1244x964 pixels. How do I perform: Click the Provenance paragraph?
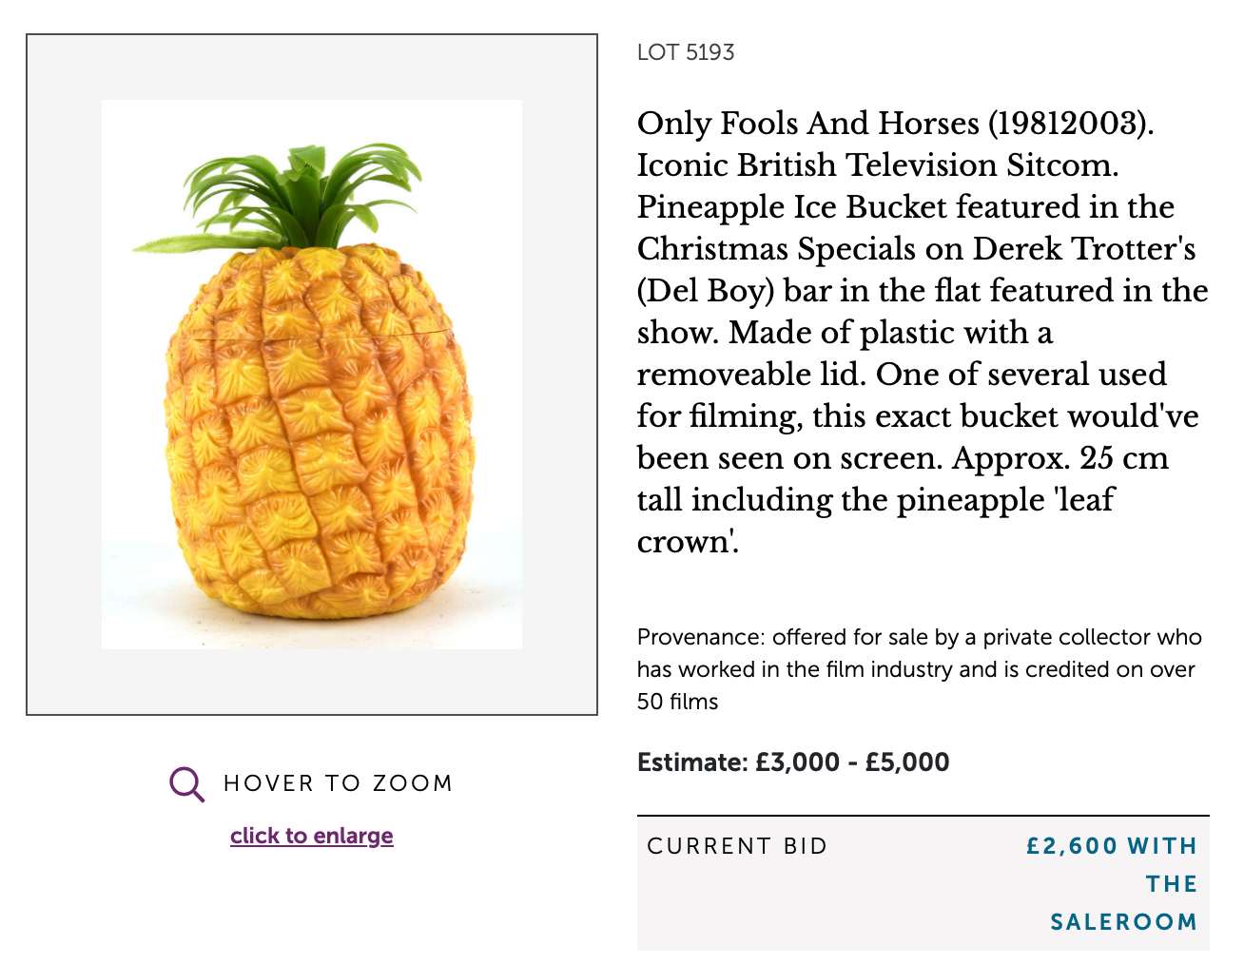pos(919,669)
